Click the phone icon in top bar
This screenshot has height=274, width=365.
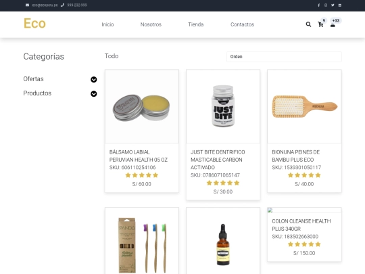point(62,5)
